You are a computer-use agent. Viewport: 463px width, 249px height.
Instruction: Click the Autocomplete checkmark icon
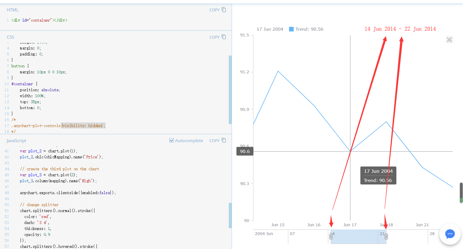coord(171,140)
